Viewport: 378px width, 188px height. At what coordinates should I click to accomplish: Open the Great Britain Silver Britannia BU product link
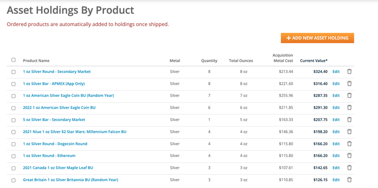click(x=71, y=180)
